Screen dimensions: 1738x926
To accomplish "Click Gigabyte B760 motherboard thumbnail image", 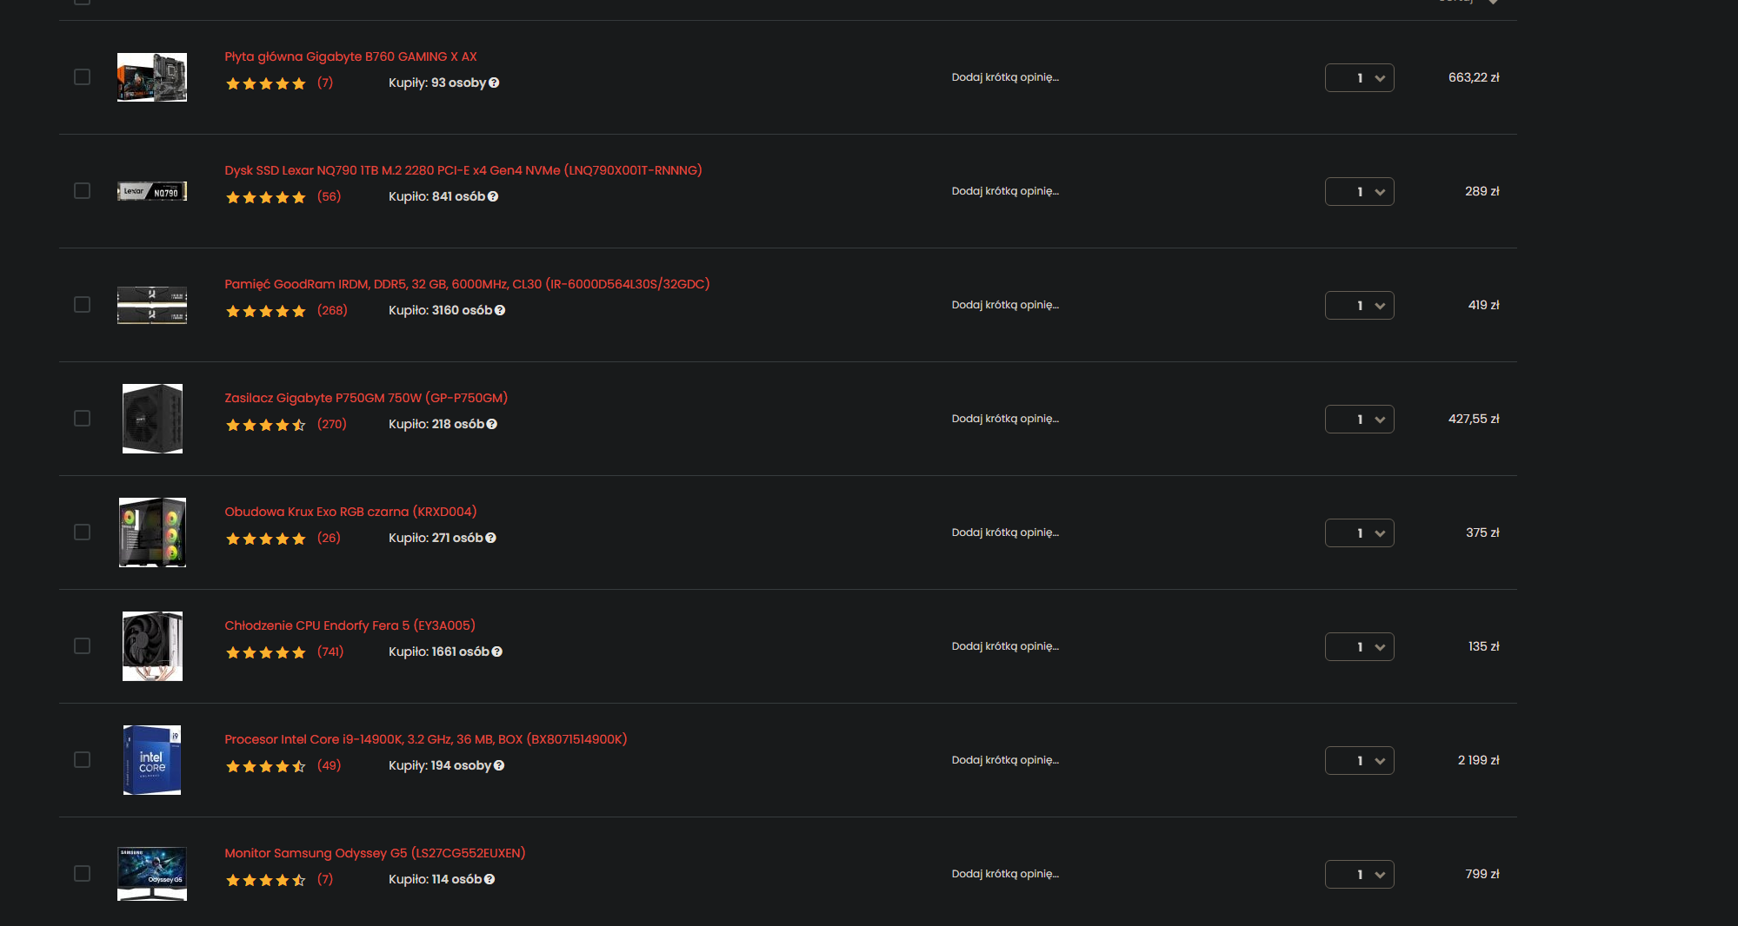I will coord(152,77).
